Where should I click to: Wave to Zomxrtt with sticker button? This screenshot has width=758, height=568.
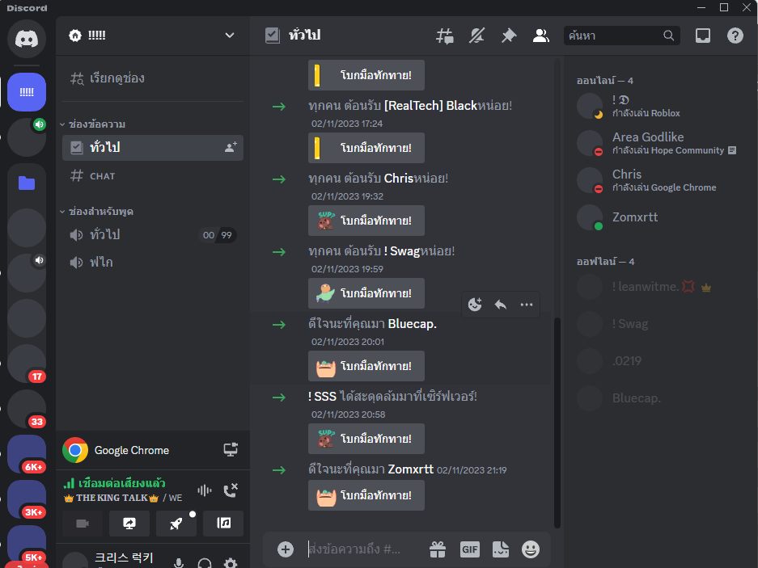[366, 495]
